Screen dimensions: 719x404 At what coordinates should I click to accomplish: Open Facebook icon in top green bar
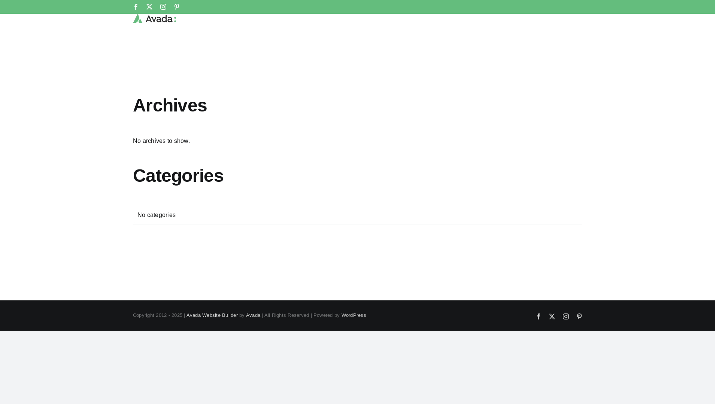pyautogui.click(x=136, y=7)
